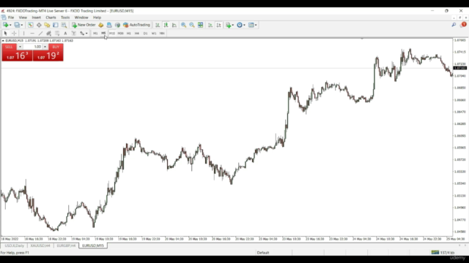This screenshot has width=469, height=263.
Task: Switch to the USDX,Daily chart tab
Action: click(14, 245)
